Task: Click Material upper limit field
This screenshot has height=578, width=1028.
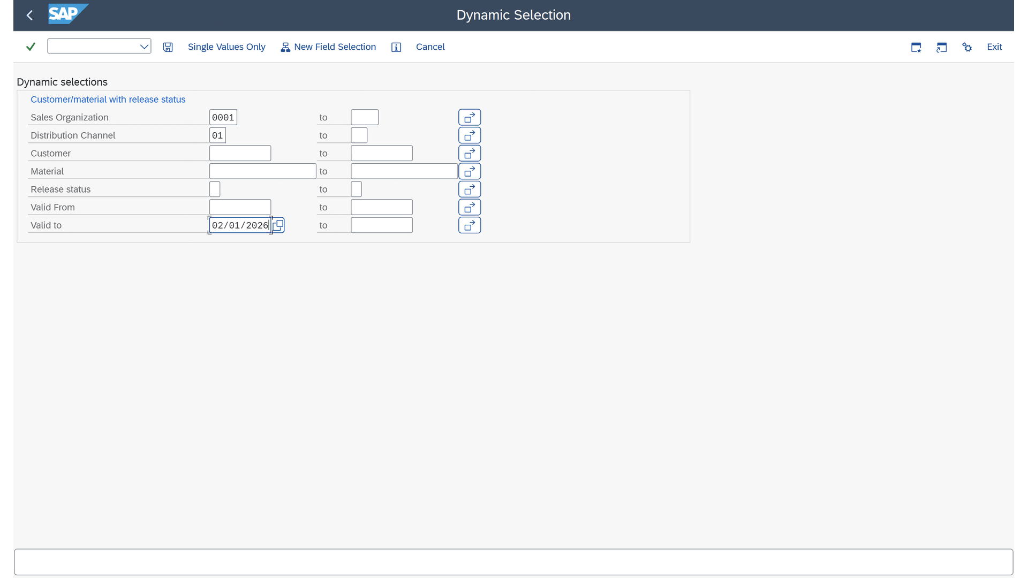Action: pos(404,171)
